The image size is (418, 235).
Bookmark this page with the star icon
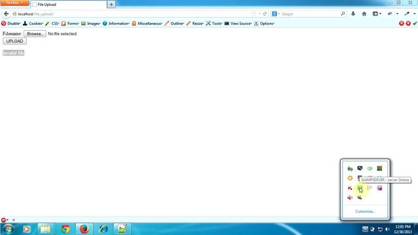click(x=253, y=14)
